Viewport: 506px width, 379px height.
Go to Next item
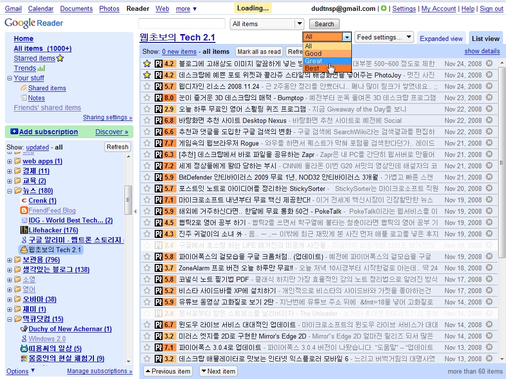coord(218,371)
